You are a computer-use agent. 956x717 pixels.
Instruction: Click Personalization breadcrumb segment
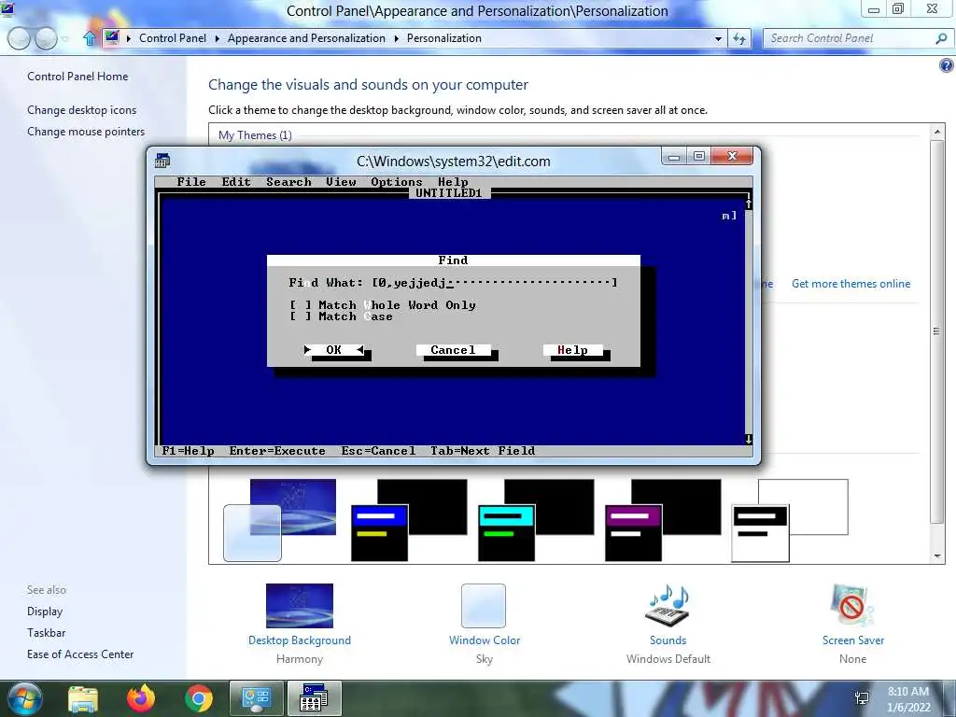coord(443,37)
